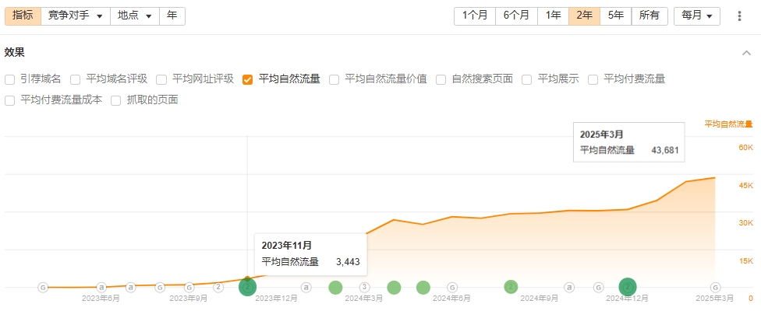761x311 pixels.
Task: Click the 2024年9月 x-axis label
Action: click(x=540, y=299)
